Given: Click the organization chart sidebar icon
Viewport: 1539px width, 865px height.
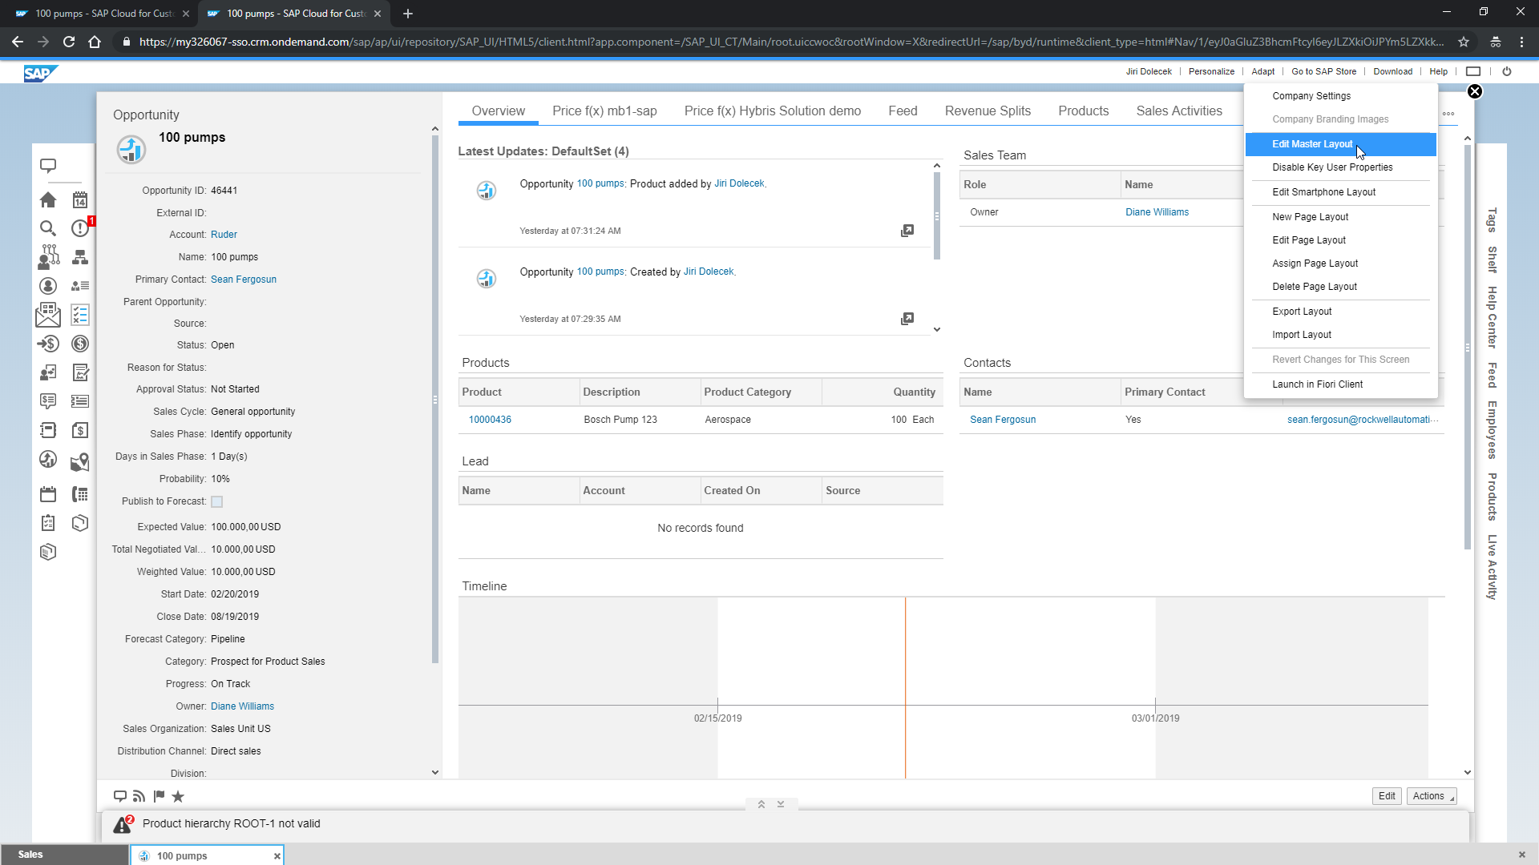Looking at the screenshot, I should [80, 257].
